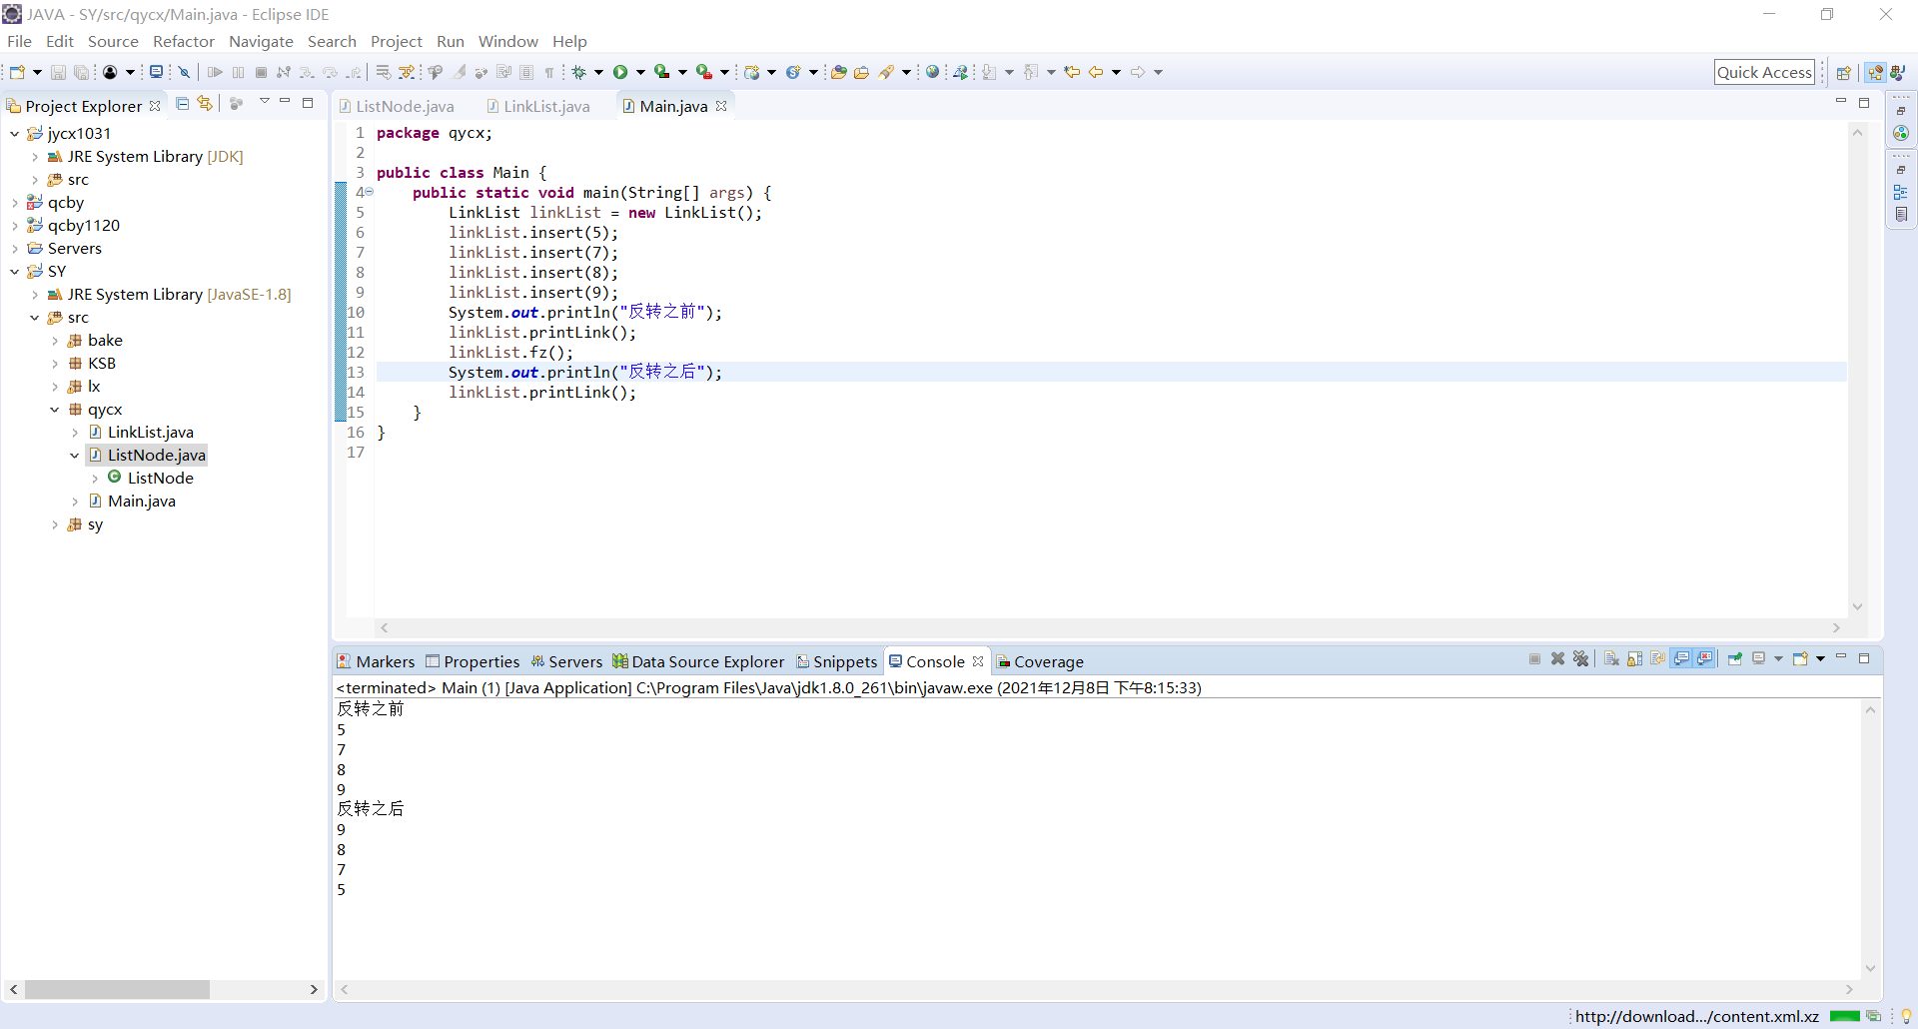Screen dimensions: 1918x1029
Task: Click the Project Explorer horizontal scrollbar thumb
Action: [x=117, y=989]
